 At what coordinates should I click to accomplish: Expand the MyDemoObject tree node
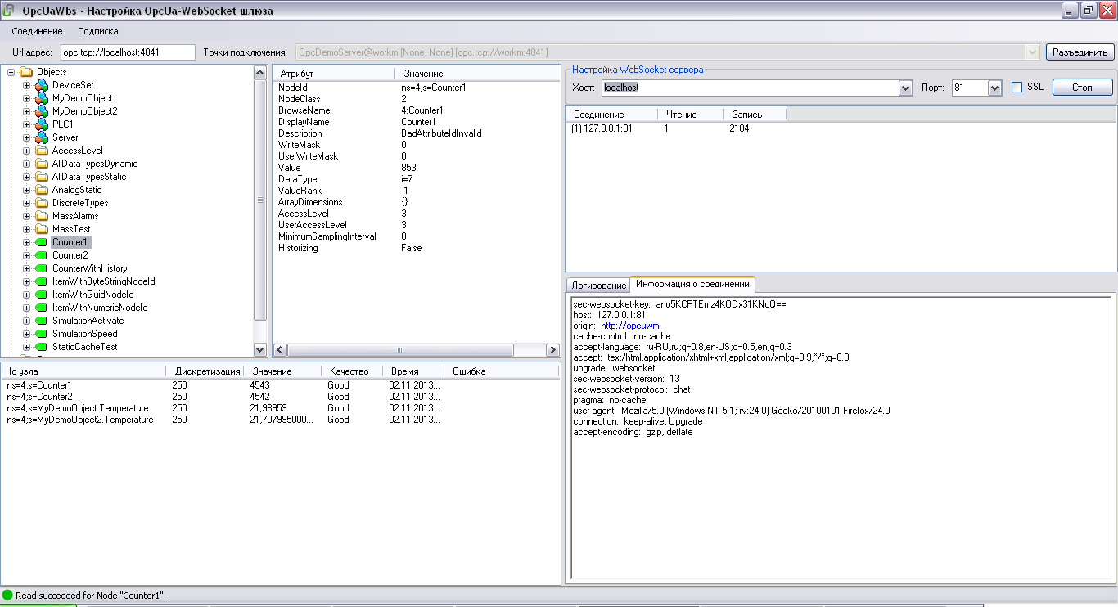[x=27, y=98]
